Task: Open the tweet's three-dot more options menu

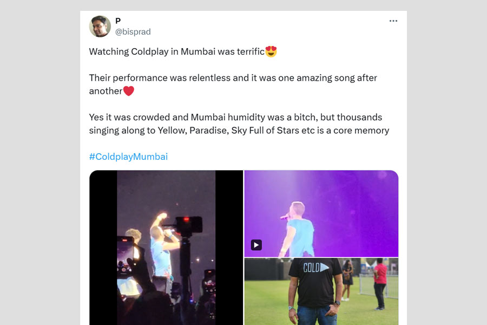Action: point(393,21)
